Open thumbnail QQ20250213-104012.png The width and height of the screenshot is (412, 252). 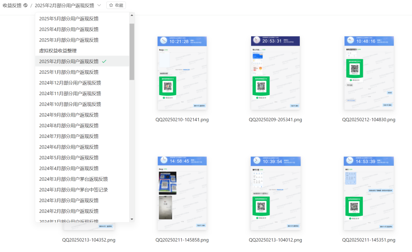[x=275, y=193]
